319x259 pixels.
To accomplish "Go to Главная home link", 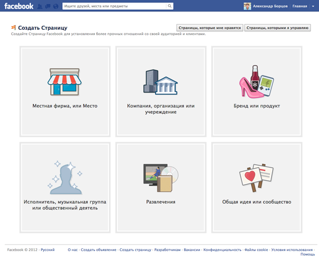I will (300, 6).
